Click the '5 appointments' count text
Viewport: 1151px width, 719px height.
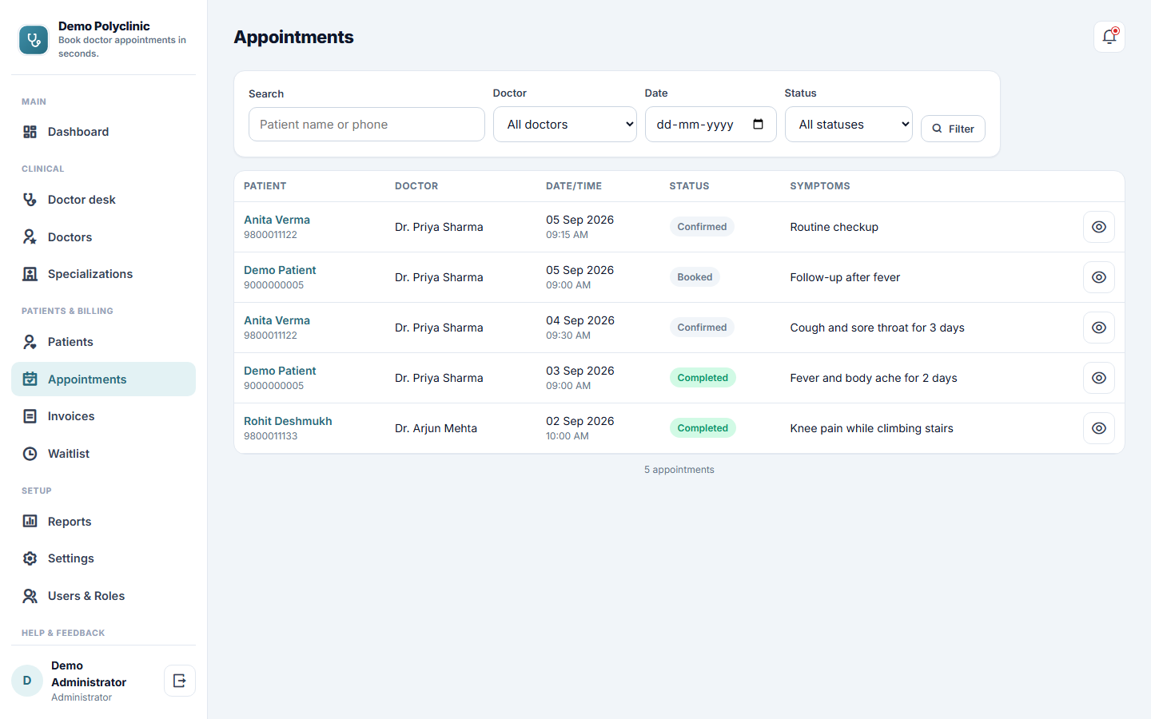(679, 470)
